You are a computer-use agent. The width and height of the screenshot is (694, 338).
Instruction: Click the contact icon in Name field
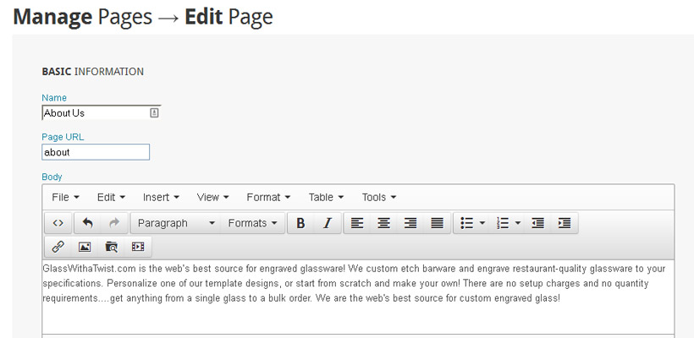[x=153, y=113]
